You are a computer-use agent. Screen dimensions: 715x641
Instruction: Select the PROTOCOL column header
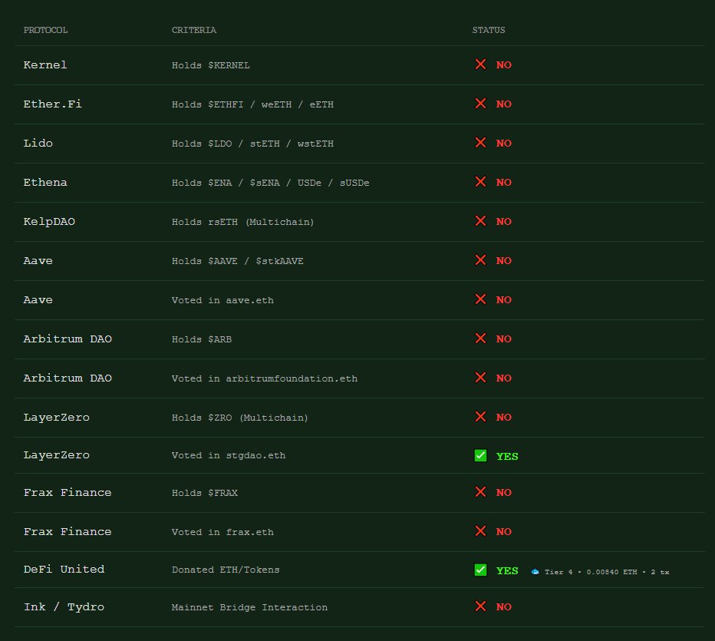click(x=45, y=30)
